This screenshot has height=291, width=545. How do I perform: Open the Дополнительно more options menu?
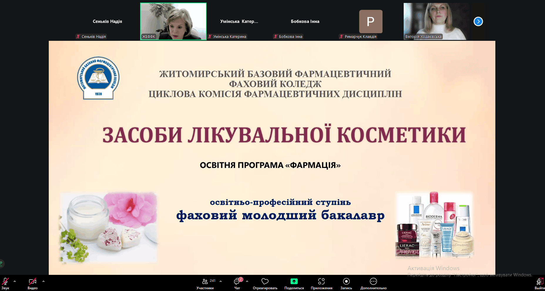(x=373, y=284)
